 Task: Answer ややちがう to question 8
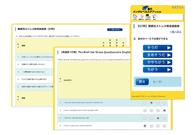[x=157, y=62]
